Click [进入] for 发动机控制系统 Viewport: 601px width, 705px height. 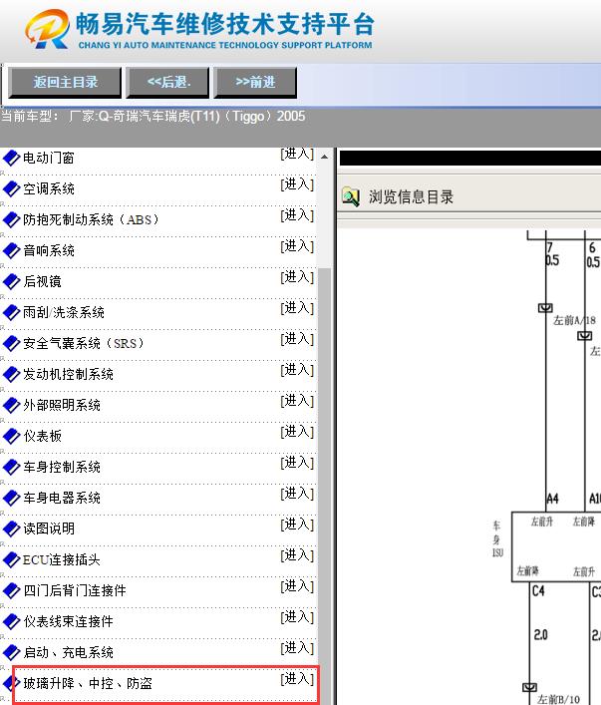point(297,370)
